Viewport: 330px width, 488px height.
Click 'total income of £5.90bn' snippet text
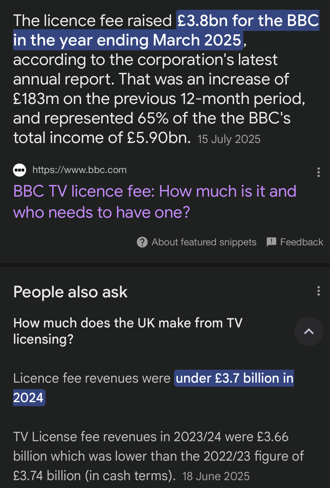(102, 138)
